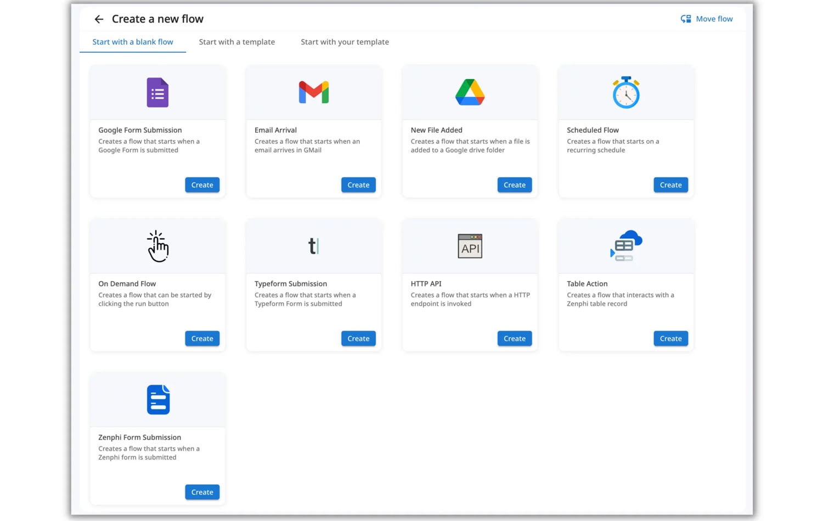Open the Move flow link

[714, 19]
